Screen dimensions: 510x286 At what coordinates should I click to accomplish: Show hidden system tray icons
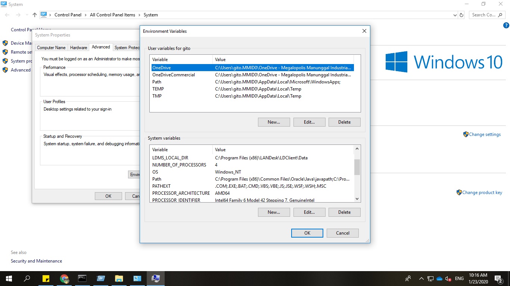click(422, 279)
